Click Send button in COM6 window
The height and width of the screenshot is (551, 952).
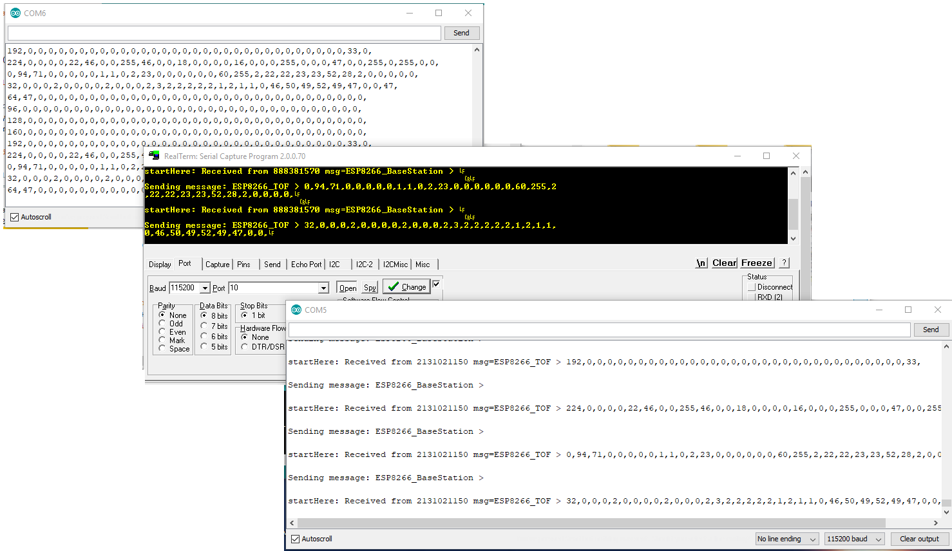click(461, 33)
